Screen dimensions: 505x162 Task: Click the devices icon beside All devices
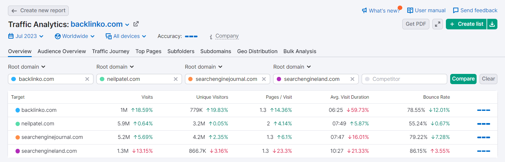(x=109, y=36)
